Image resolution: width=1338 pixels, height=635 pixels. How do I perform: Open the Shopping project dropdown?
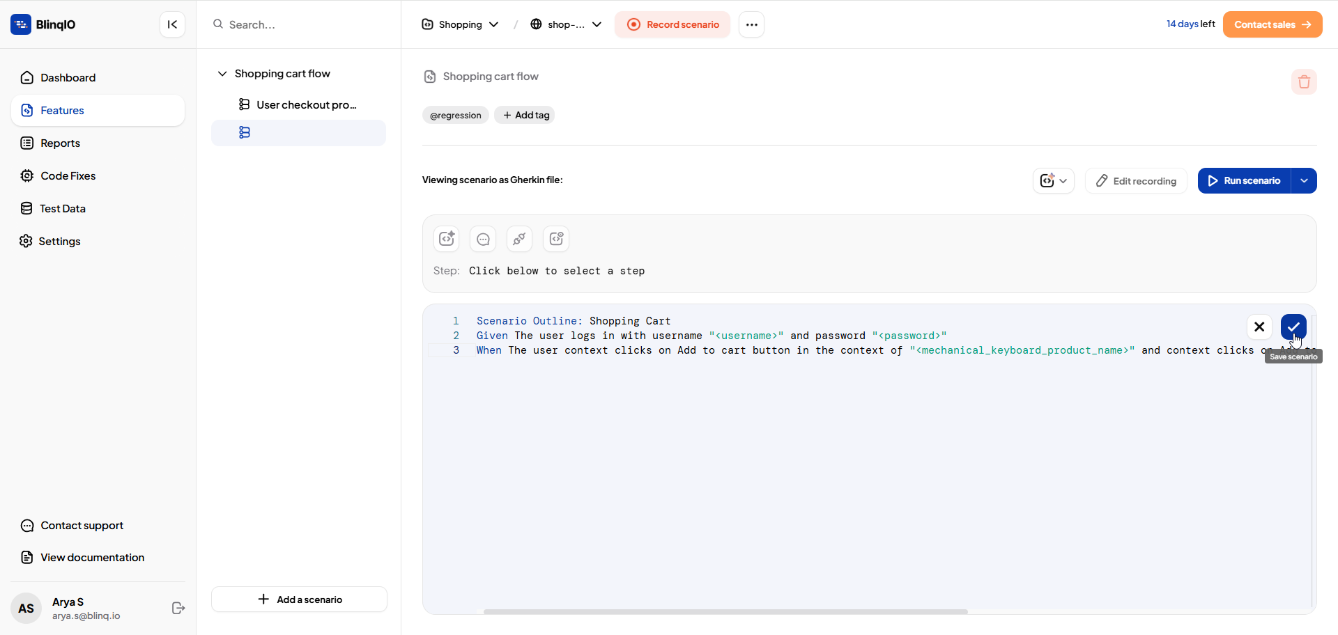[x=460, y=24]
